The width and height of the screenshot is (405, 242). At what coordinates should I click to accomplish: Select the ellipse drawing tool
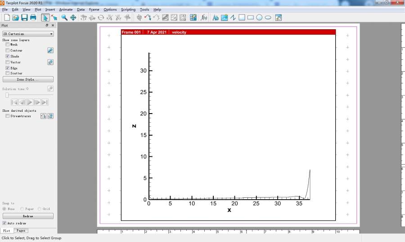click(x=268, y=18)
